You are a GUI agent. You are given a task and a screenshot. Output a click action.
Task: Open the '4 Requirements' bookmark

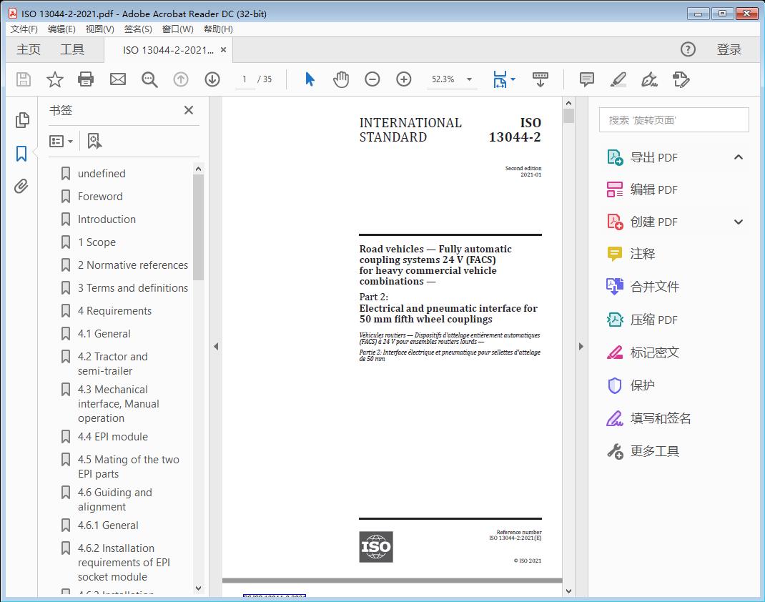coord(114,311)
